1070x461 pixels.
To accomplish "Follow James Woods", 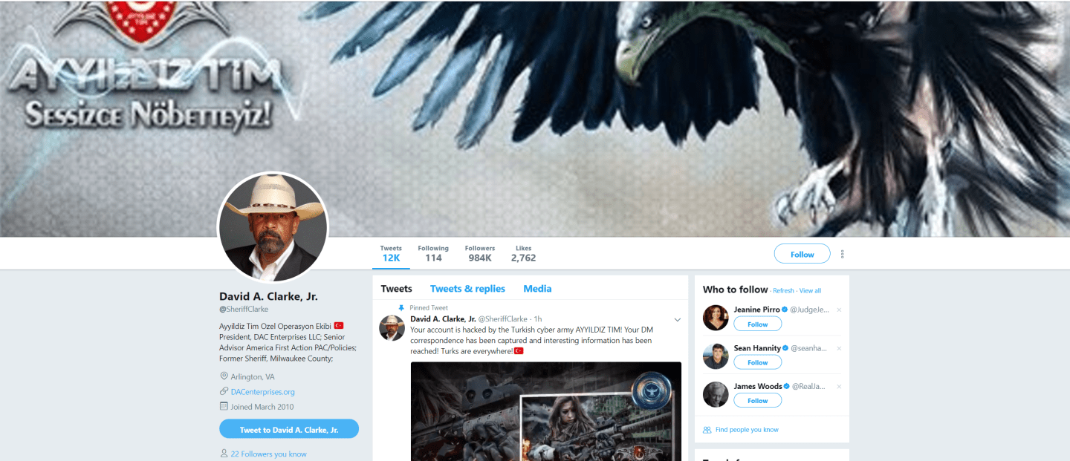I will 757,401.
